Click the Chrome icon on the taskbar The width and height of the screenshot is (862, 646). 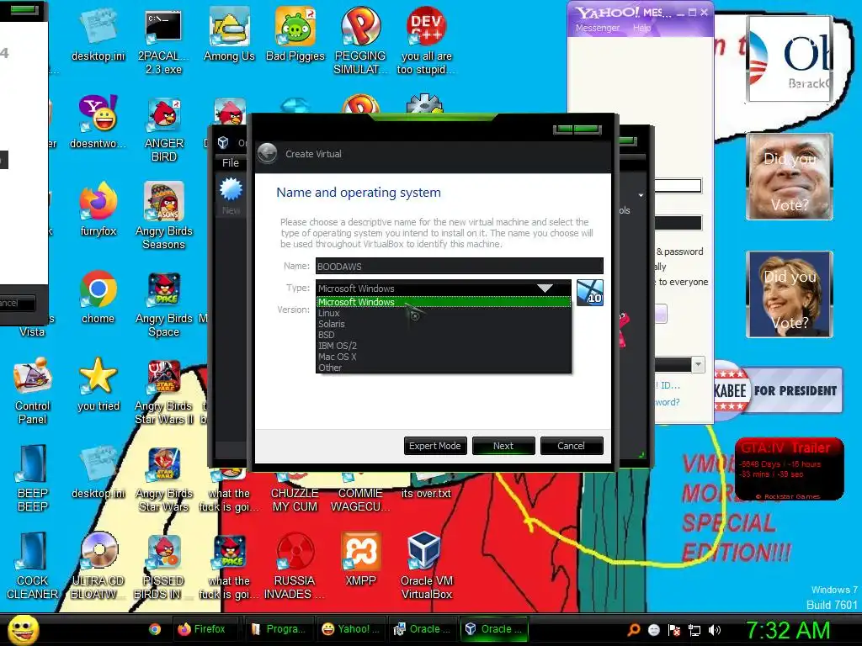155,629
